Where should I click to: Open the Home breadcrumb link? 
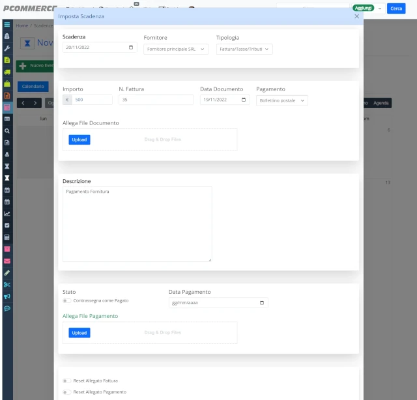(x=22, y=25)
